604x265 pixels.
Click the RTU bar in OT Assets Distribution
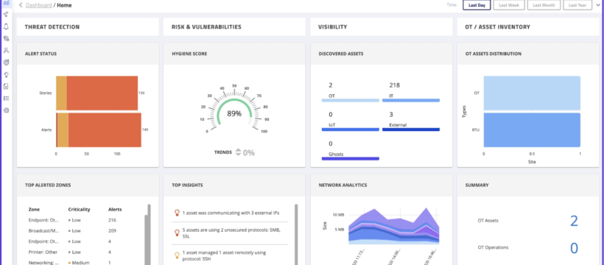(x=532, y=130)
